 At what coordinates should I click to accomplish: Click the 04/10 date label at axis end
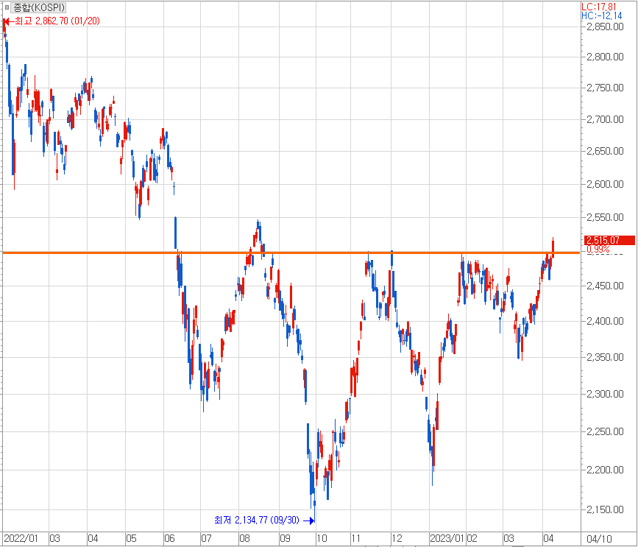click(x=600, y=538)
